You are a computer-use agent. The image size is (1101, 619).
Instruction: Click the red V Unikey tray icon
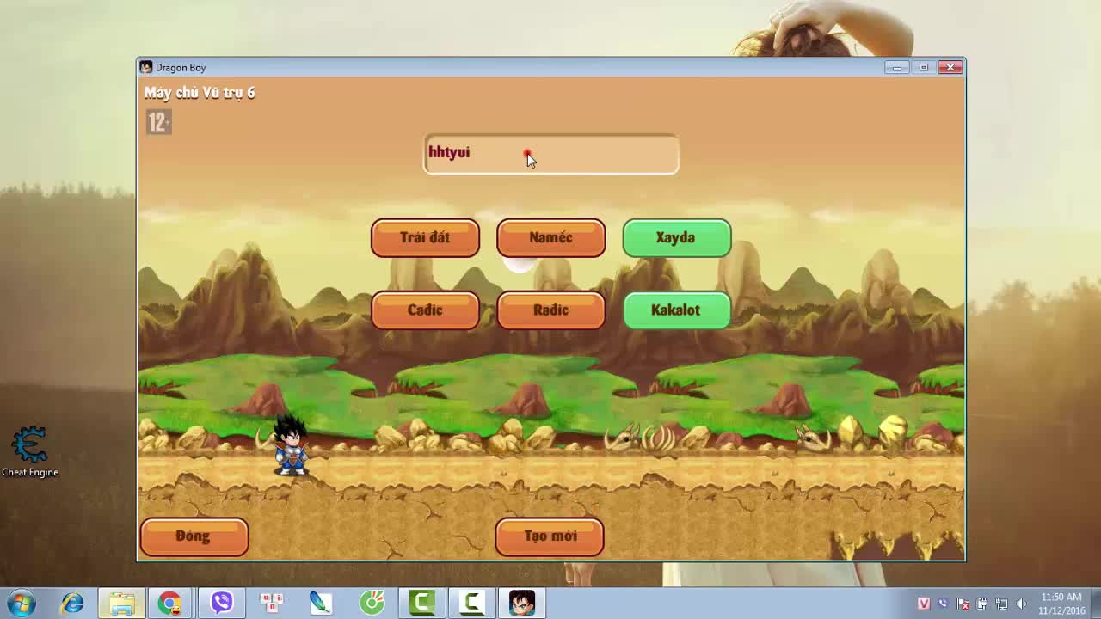924,604
